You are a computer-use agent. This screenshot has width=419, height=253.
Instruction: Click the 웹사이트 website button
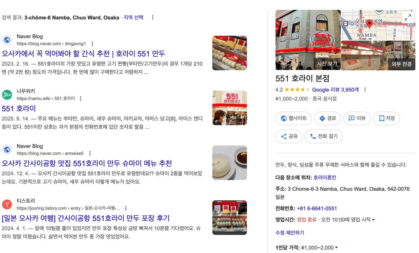coord(293,118)
